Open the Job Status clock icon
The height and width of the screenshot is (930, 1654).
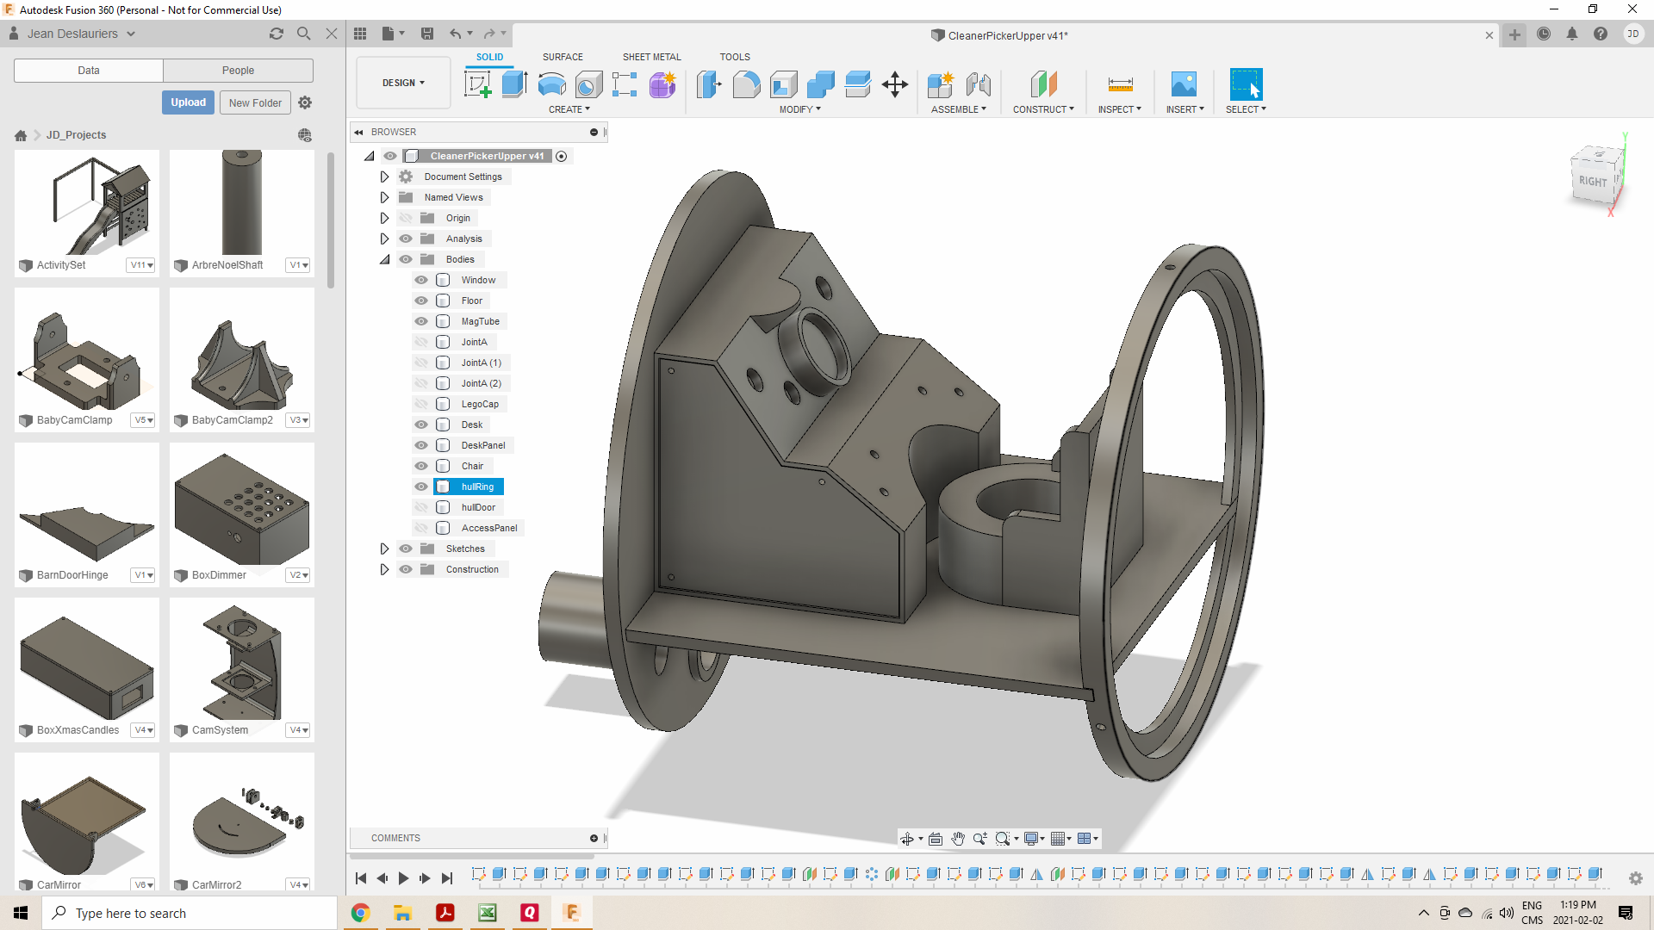point(1544,34)
